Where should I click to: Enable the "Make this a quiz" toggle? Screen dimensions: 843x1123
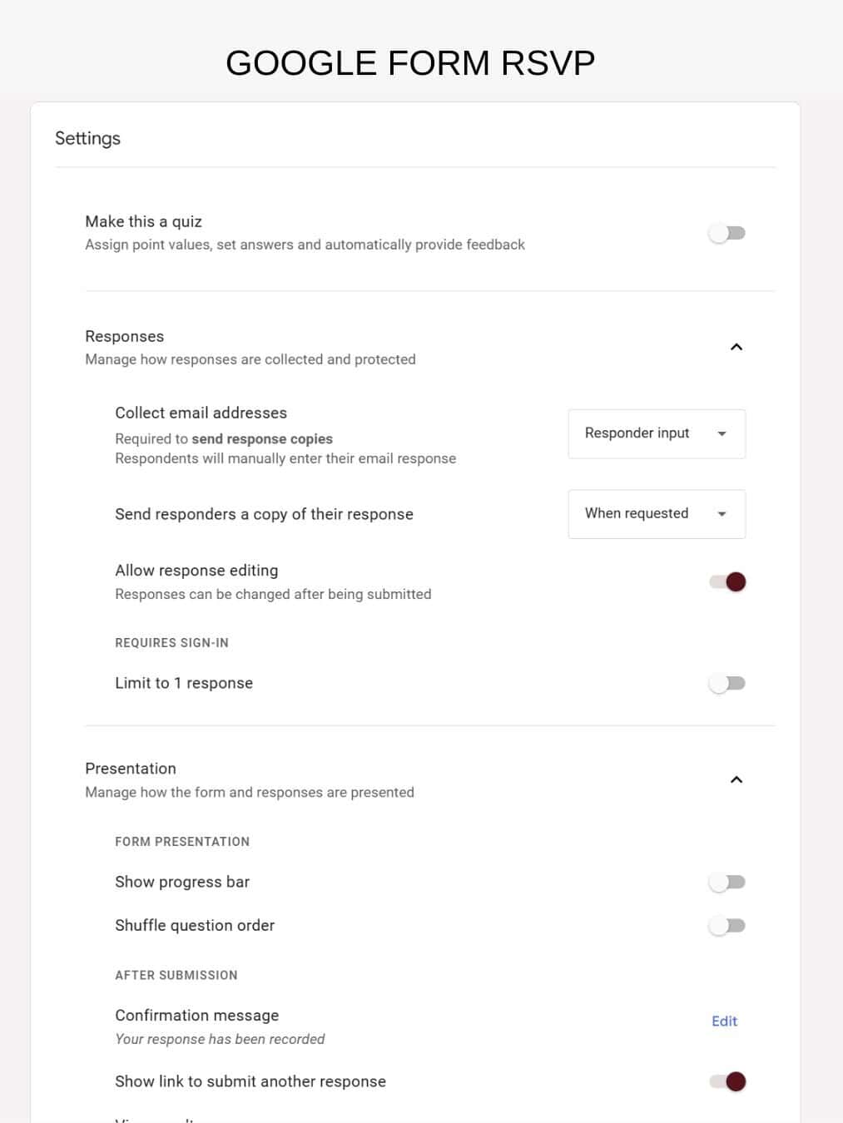[726, 234]
